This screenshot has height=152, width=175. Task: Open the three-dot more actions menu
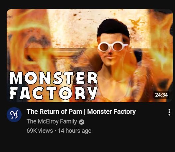169,112
